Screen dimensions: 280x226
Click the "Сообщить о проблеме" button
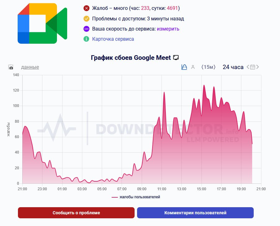pos(76,213)
